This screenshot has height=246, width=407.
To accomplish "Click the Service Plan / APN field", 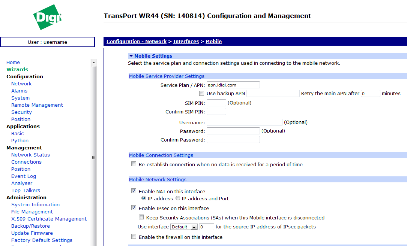I will [x=233, y=85].
